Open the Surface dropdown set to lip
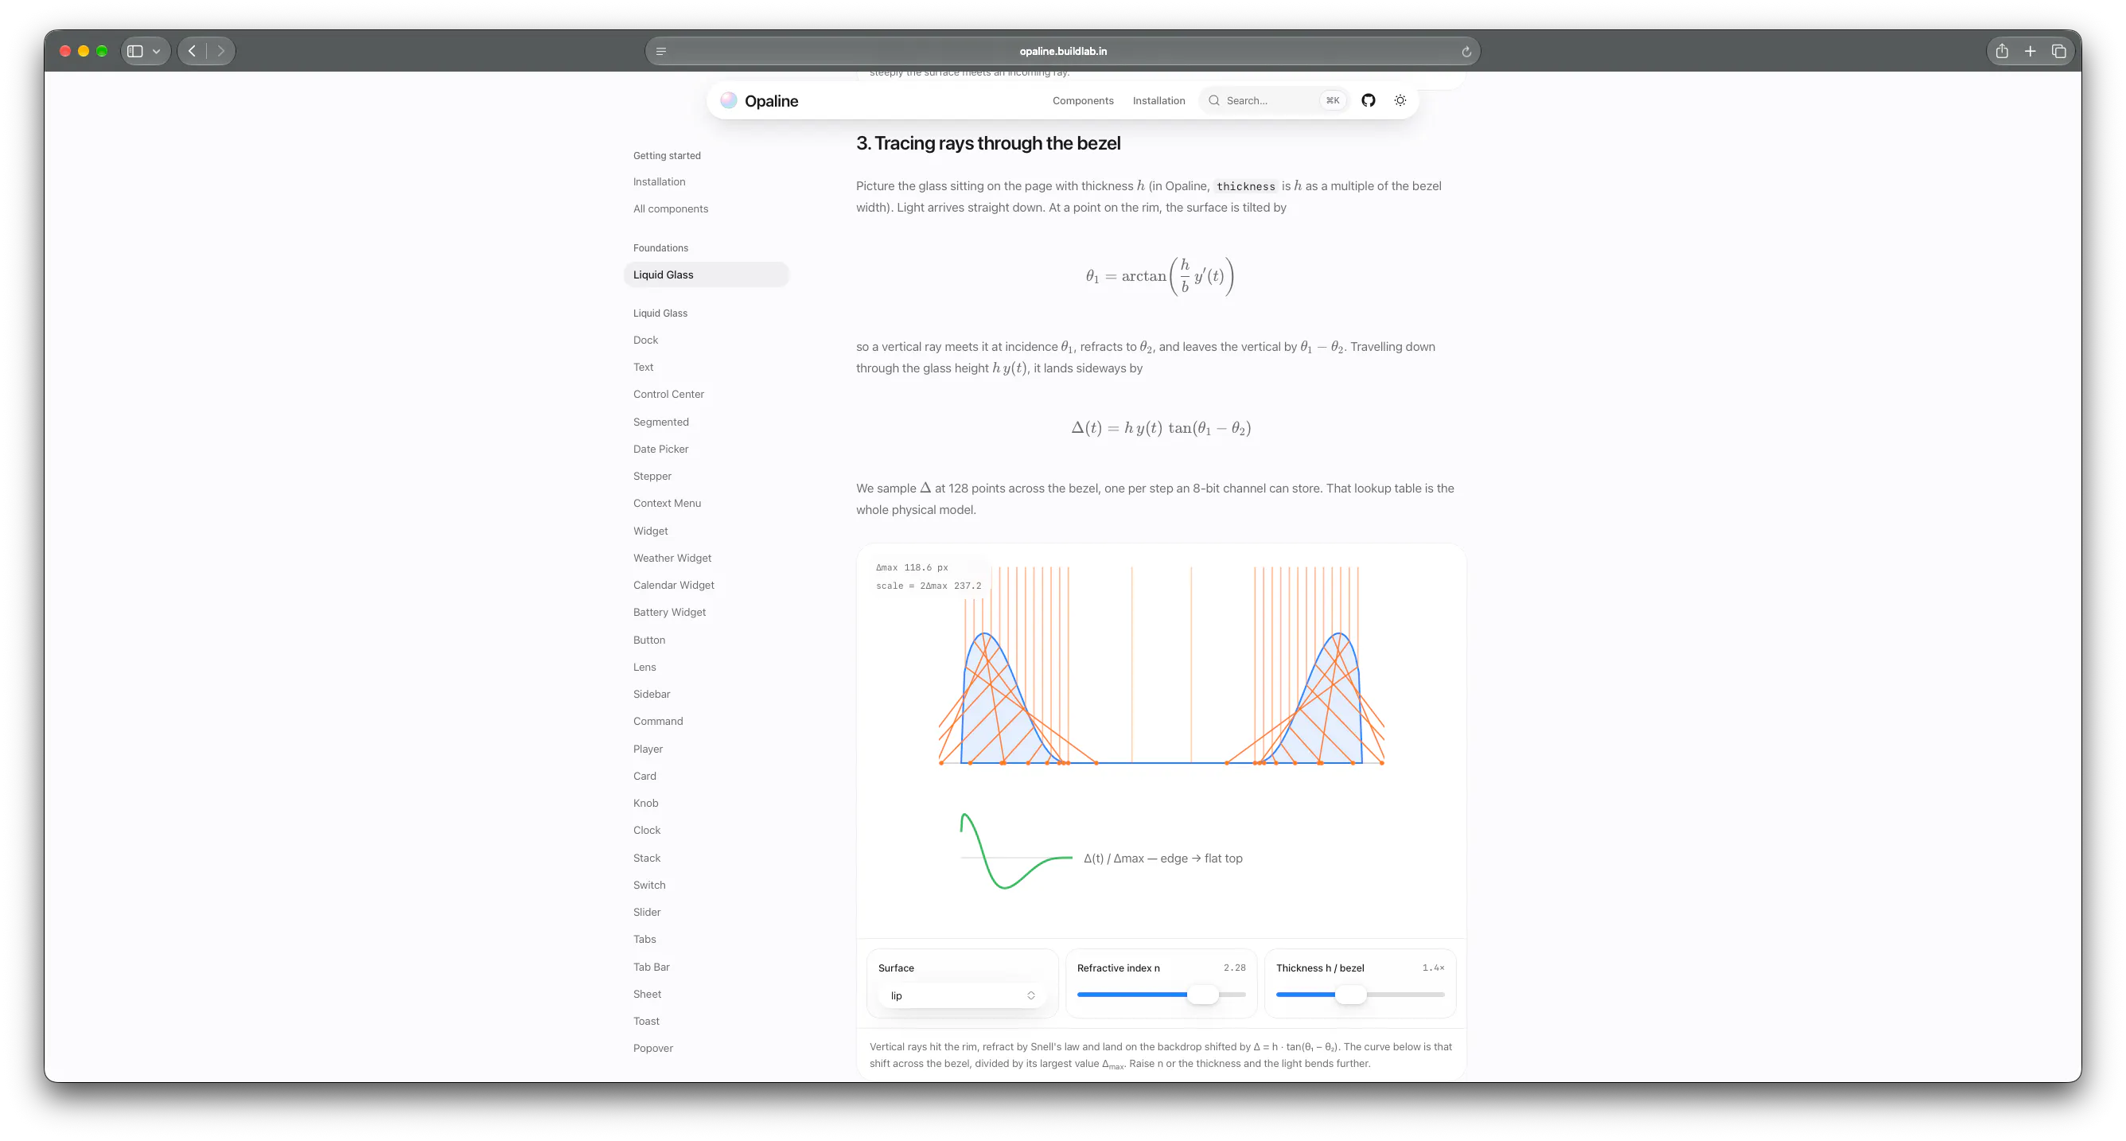The image size is (2126, 1141). tap(962, 995)
